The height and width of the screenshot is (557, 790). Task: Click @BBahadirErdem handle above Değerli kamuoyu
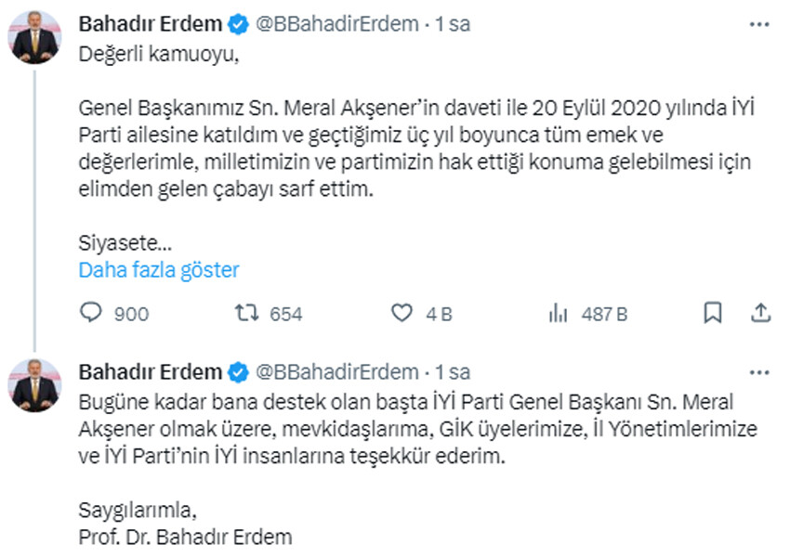coord(336,24)
